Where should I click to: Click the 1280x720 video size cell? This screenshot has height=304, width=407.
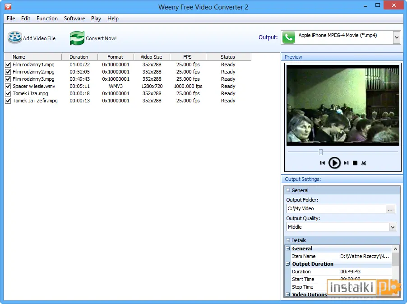pyautogui.click(x=152, y=87)
